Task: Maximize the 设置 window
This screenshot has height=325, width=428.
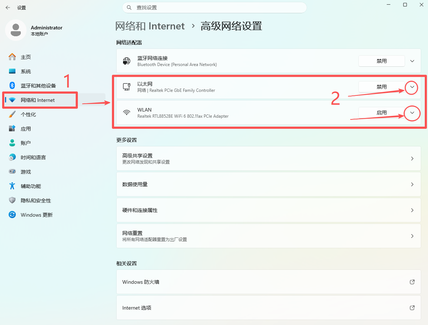Action: coord(405,5)
